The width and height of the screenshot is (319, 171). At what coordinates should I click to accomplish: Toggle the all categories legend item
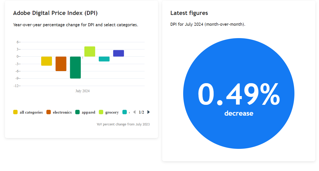(x=28, y=112)
